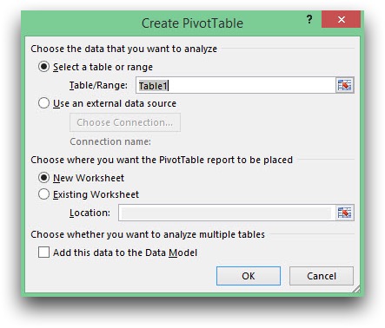Enable 'Add this data to the Data Model' checkbox
Screen dimensions: 385x328
(43, 253)
